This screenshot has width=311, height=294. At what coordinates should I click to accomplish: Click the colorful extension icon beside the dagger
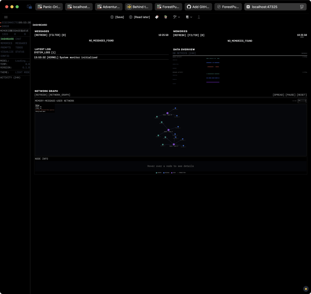166,17
